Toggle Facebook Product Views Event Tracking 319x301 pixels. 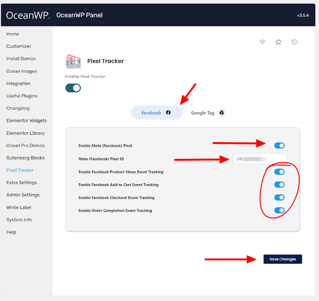pos(279,172)
